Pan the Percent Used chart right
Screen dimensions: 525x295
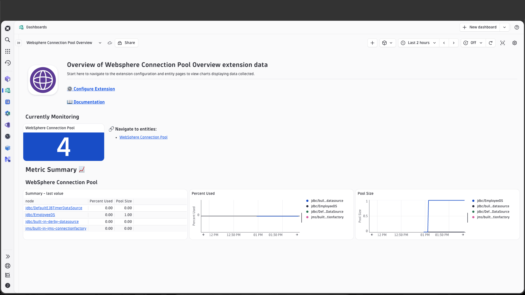click(x=297, y=235)
